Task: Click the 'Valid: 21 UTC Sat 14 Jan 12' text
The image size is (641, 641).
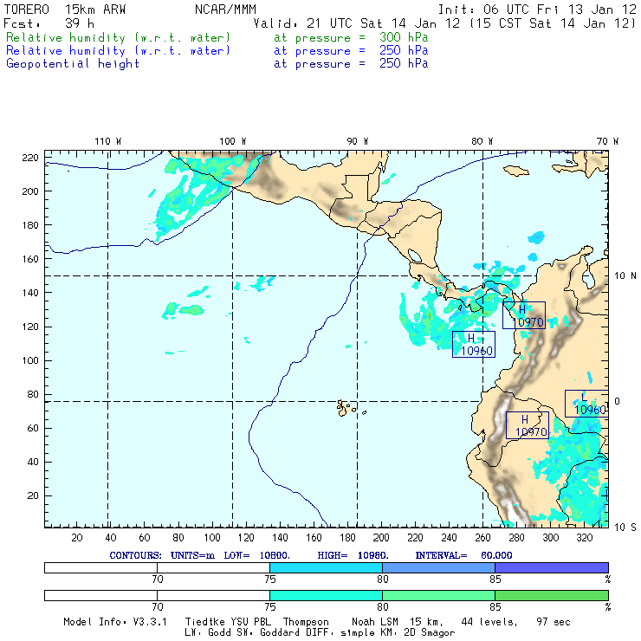Action: [x=357, y=23]
